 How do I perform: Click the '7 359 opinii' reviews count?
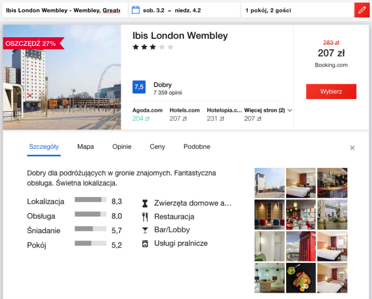(168, 93)
